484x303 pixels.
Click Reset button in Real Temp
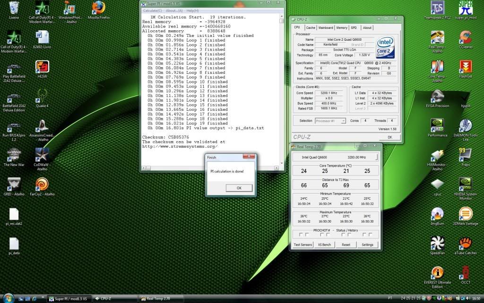(x=346, y=245)
